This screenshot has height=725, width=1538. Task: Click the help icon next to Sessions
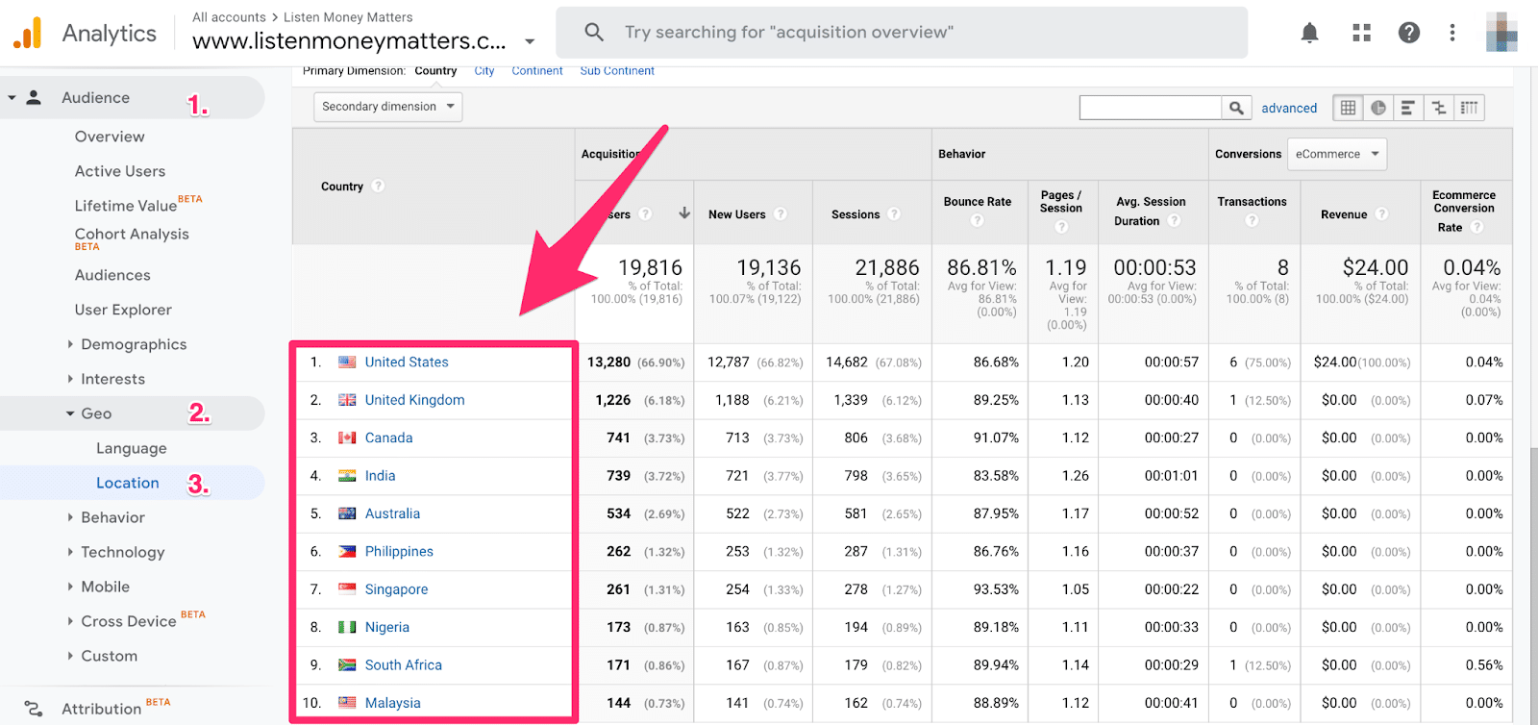pos(894,213)
